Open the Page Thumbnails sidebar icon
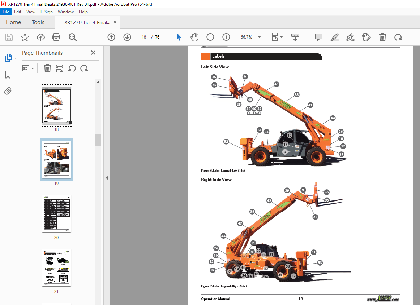 click(8, 57)
